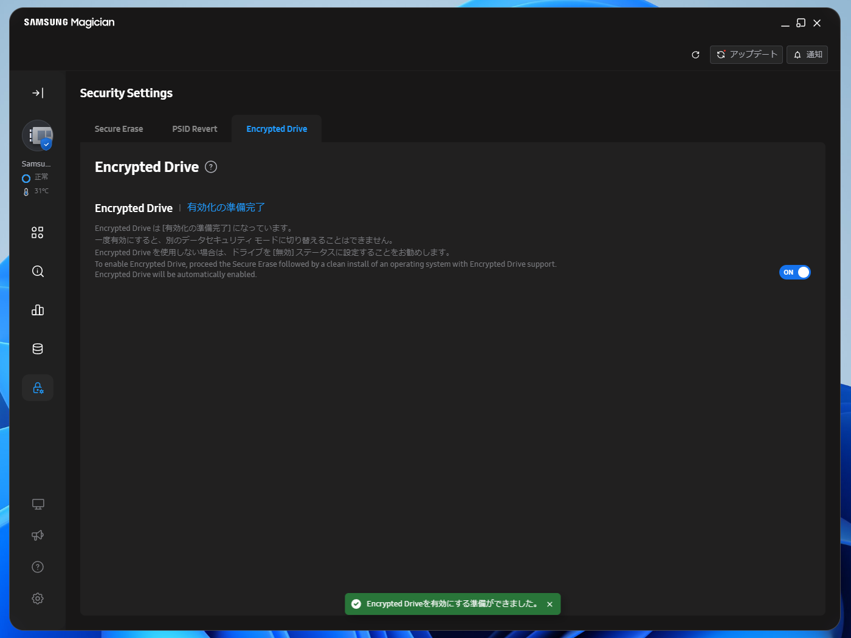This screenshot has width=851, height=638.
Task: Select the Samsung drive thumbnail
Action: point(38,135)
